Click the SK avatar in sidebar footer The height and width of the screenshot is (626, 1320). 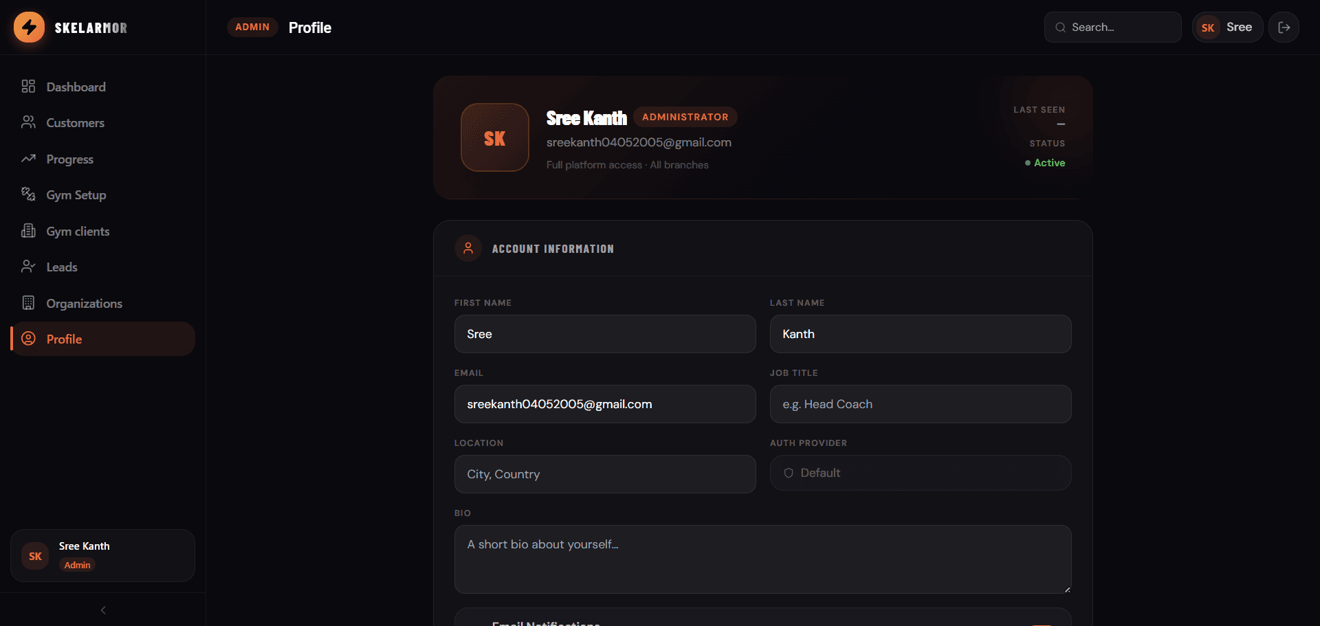pos(35,556)
